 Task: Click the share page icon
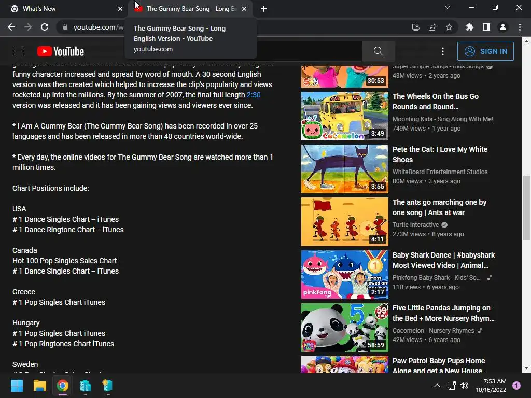432,27
